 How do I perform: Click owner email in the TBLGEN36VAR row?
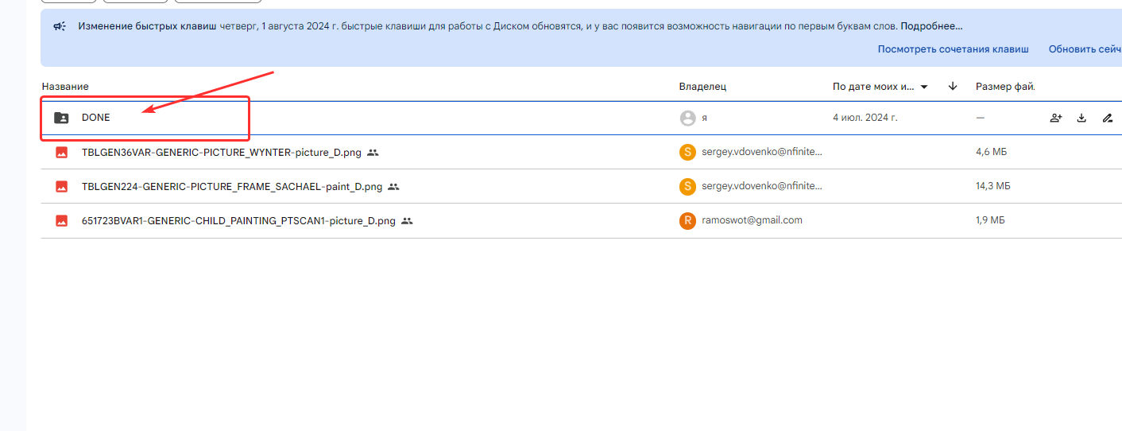point(762,152)
